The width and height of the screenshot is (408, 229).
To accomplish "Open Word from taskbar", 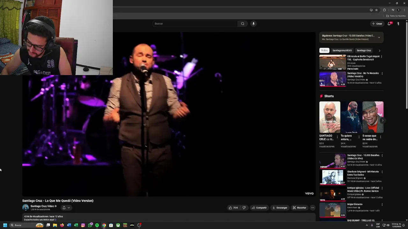I will 69,225.
